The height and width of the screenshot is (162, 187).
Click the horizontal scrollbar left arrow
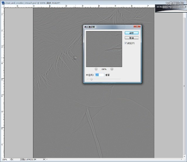tap(47, 159)
